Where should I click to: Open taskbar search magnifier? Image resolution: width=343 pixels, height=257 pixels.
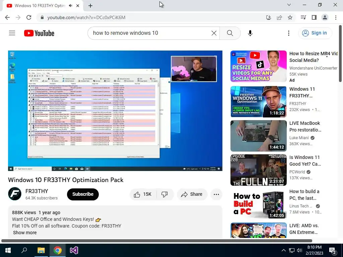tap(24, 250)
